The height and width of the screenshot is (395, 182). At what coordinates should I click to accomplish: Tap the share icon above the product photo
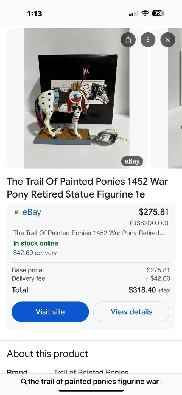click(x=128, y=40)
